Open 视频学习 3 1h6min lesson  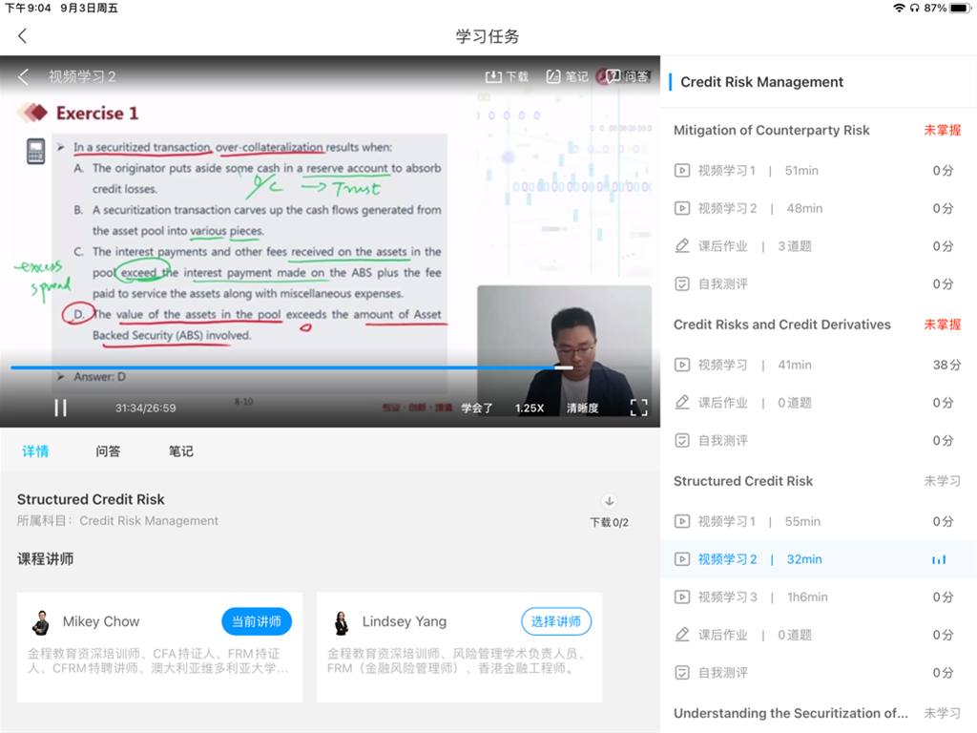point(818,597)
